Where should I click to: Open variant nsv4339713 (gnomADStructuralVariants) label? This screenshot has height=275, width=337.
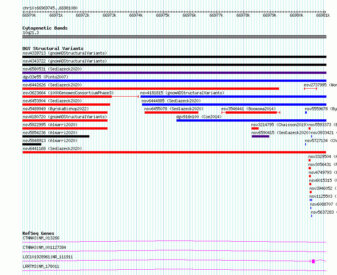coord(65,53)
